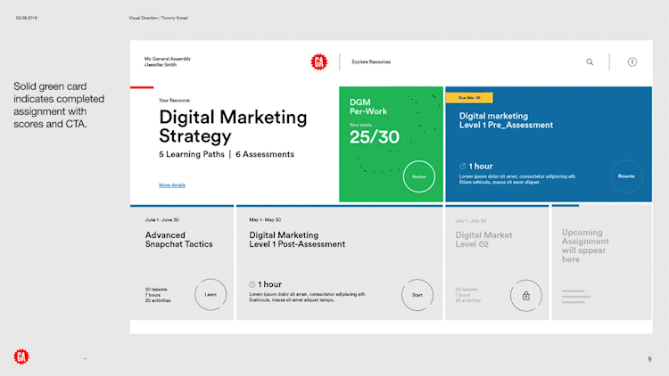This screenshot has width=669, height=376.
Task: Open Digital Marketing Level 1 Post-Assessment title
Action: [x=297, y=240]
